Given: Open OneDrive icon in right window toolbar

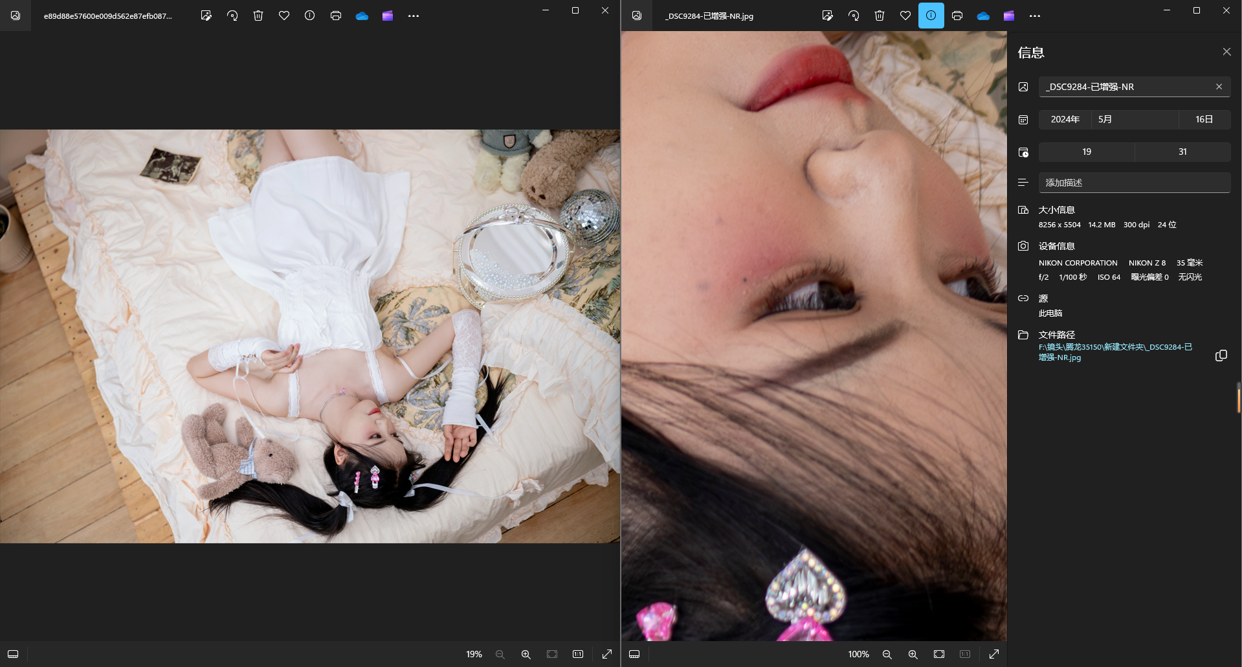Looking at the screenshot, I should [982, 16].
